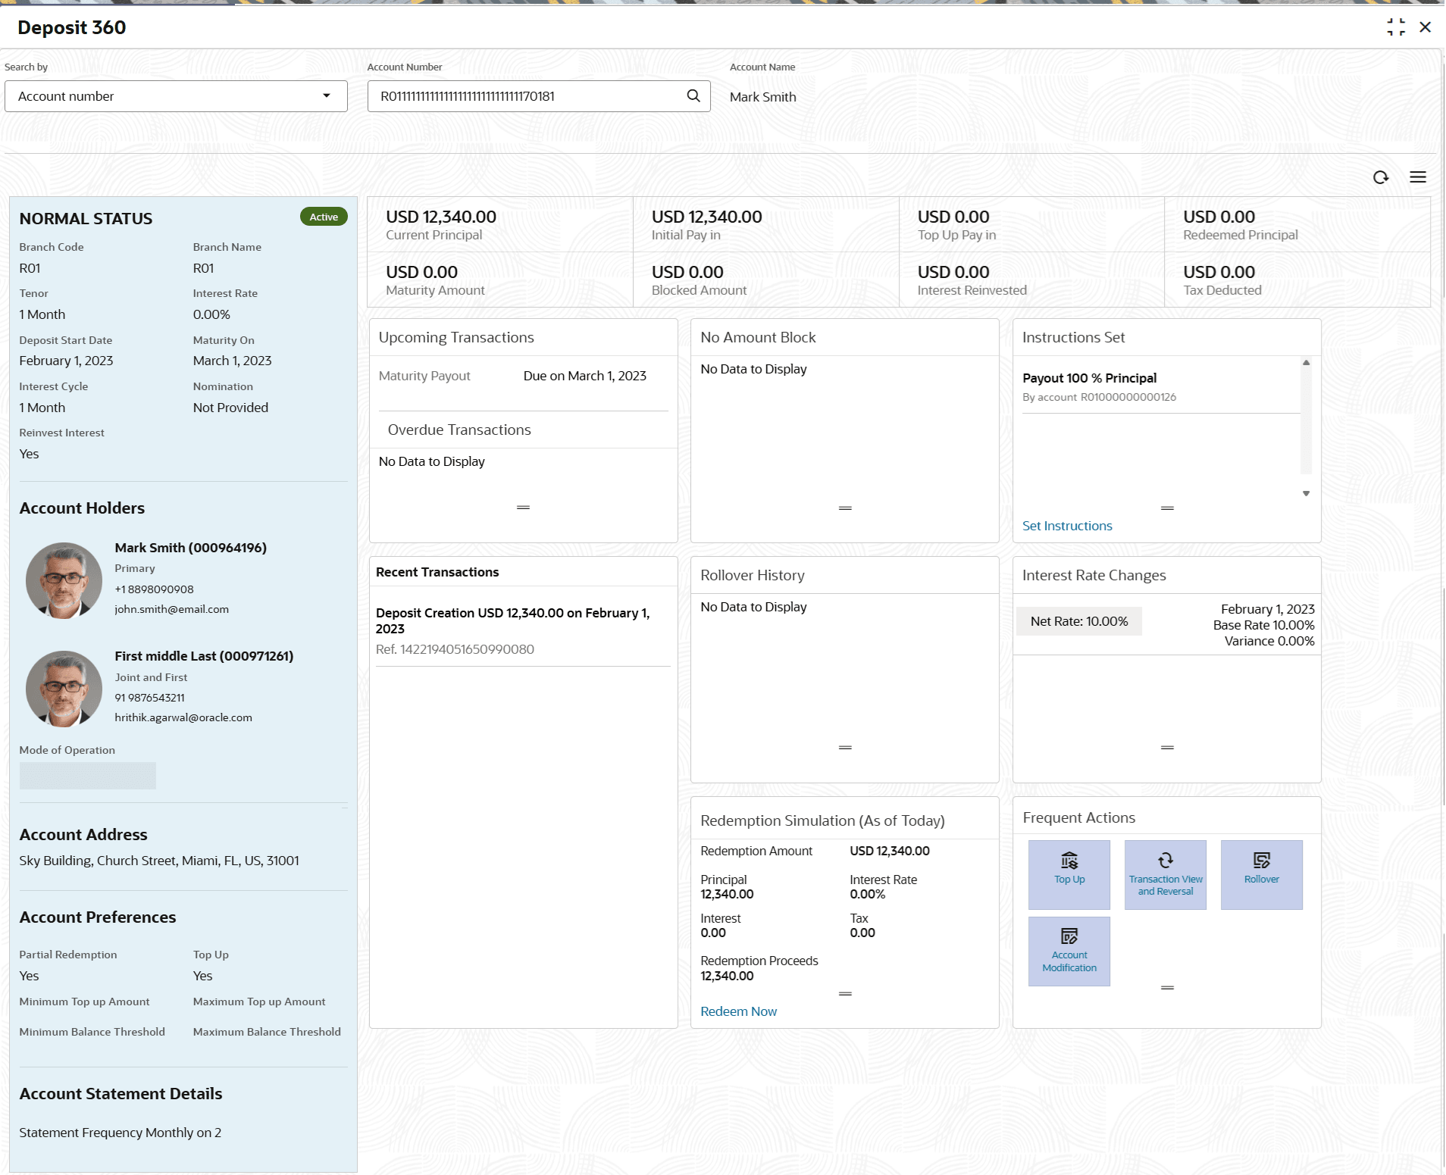Expand the Search by dropdown
The image size is (1446, 1175).
[176, 96]
